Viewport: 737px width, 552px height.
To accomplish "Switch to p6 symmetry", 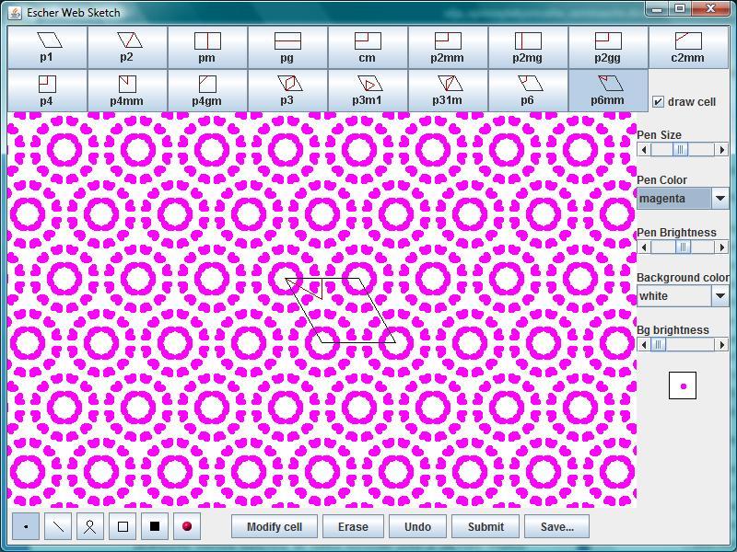I will (x=528, y=90).
